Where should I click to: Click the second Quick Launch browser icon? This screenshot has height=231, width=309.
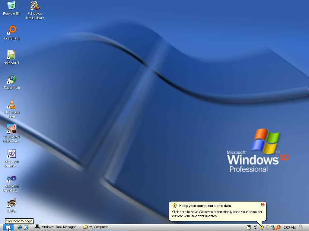[x=26, y=227]
